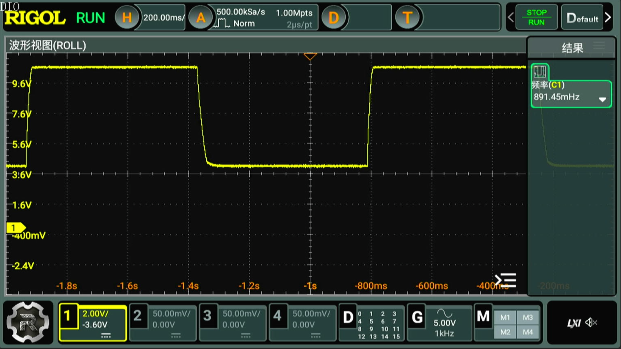Click the muted speaker icon

point(592,322)
